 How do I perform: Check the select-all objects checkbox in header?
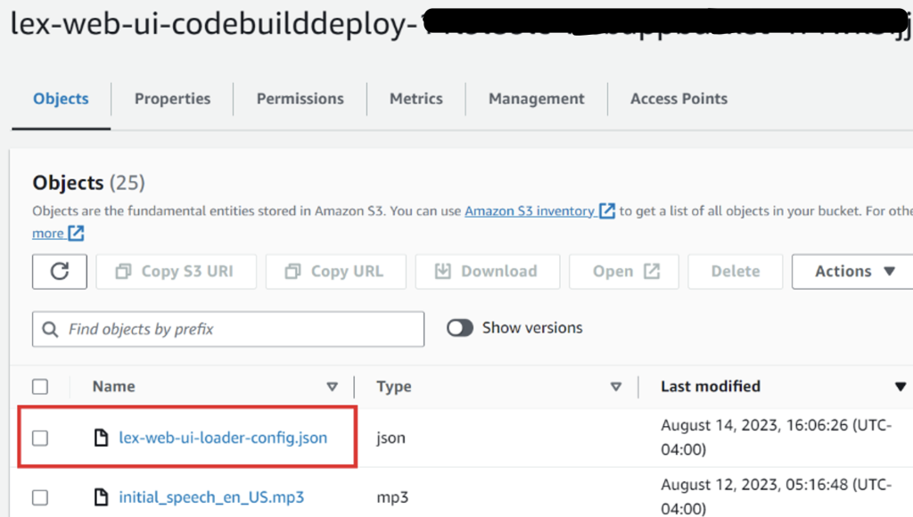[40, 387]
